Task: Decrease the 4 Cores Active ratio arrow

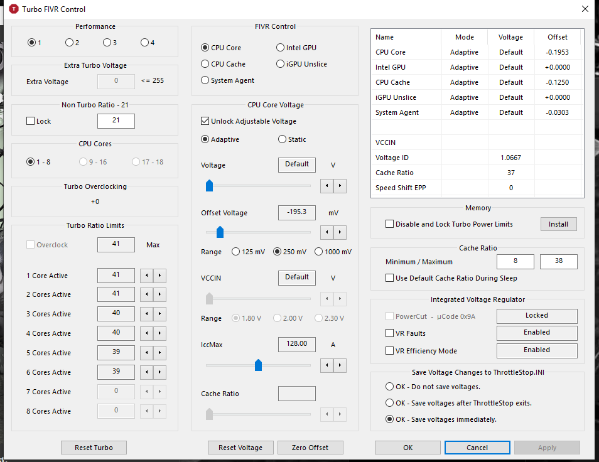Action: click(x=147, y=333)
